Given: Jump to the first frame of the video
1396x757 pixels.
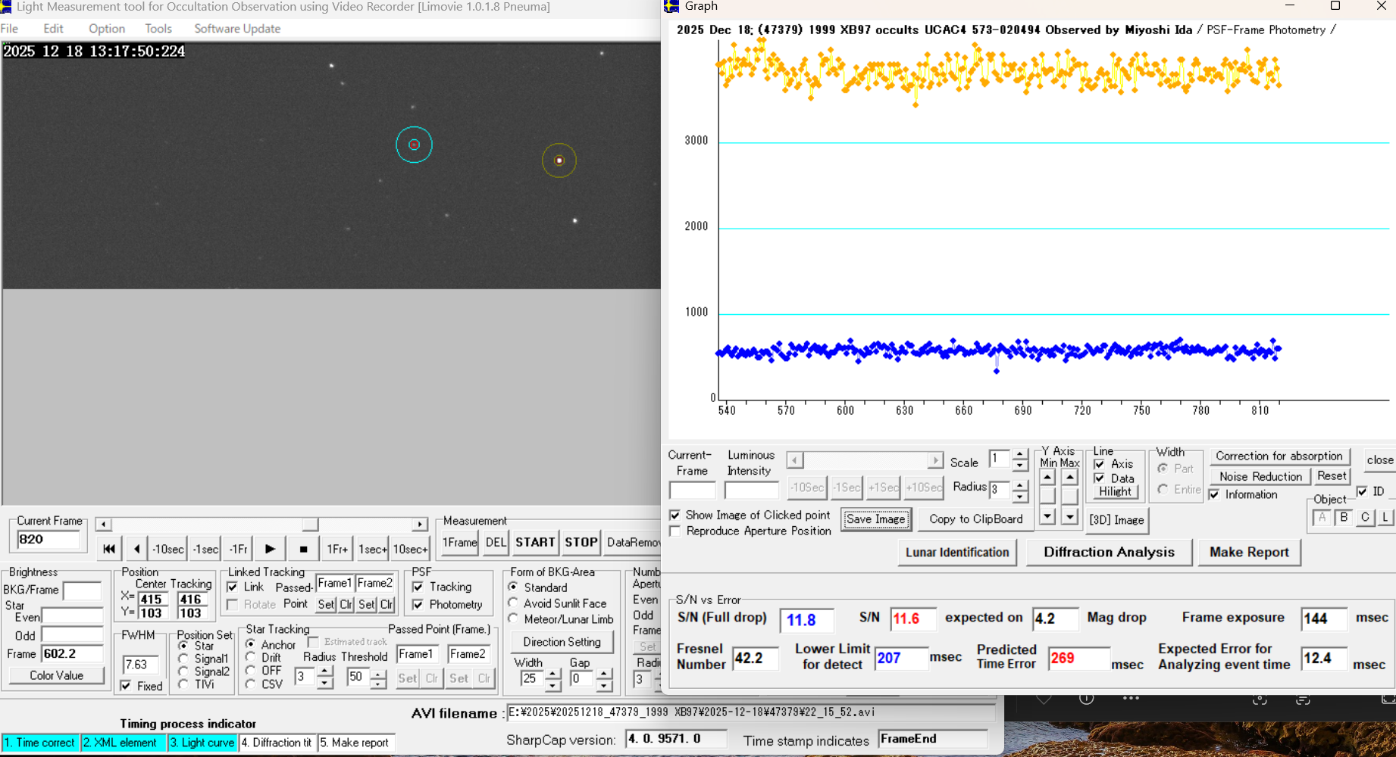Looking at the screenshot, I should 108,549.
